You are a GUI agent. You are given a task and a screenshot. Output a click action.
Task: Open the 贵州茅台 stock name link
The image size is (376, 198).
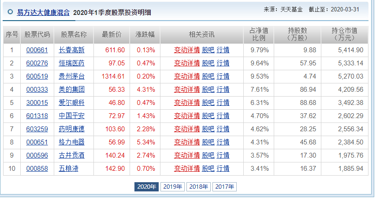point(71,76)
